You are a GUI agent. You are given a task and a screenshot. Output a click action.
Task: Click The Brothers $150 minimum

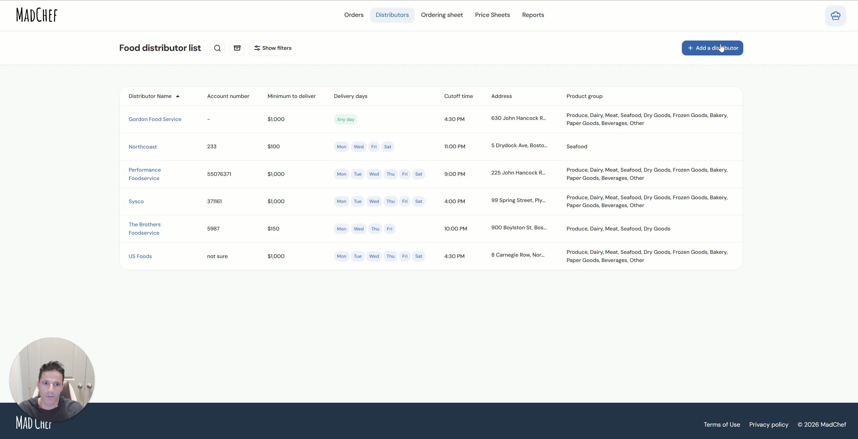coord(273,229)
